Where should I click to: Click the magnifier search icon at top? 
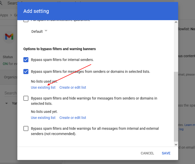pos(1,3)
